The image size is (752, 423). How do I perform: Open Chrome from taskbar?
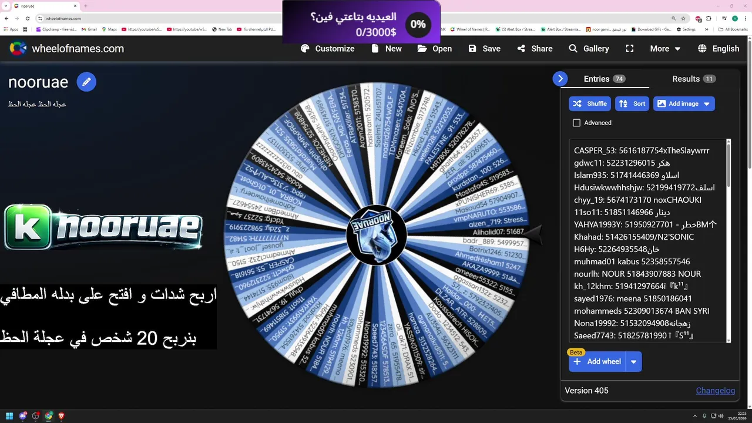pyautogui.click(x=49, y=416)
